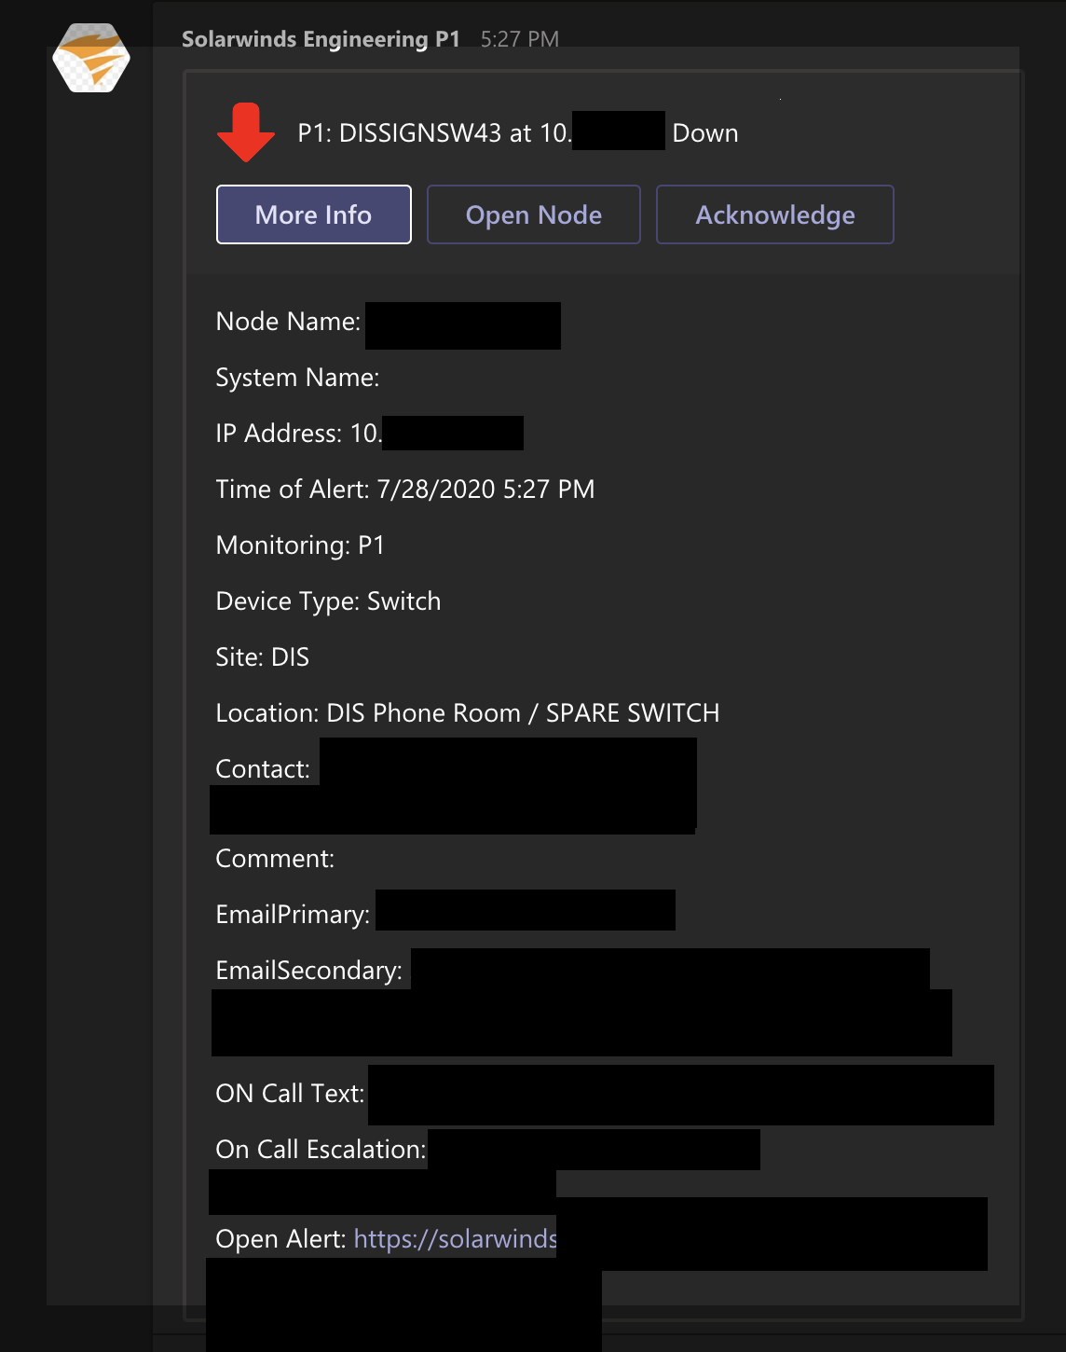Select the EmailPrimary label
The width and height of the screenshot is (1066, 1352).
coord(293,915)
